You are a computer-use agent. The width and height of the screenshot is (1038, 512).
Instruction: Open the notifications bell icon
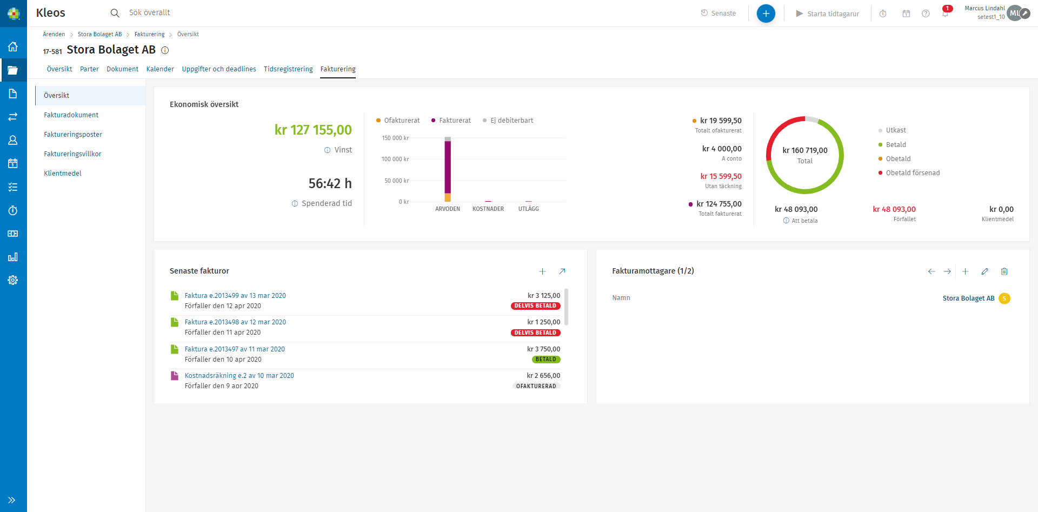tap(945, 14)
